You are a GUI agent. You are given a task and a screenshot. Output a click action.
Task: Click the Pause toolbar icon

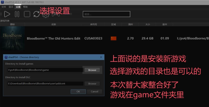coord(17,14)
